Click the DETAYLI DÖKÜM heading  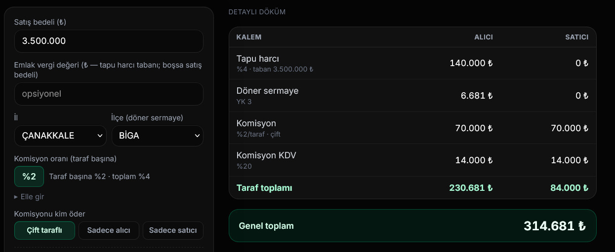(x=257, y=12)
